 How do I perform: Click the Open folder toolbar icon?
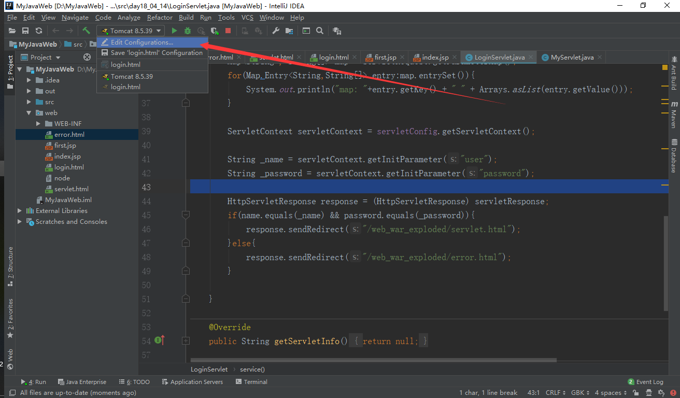pyautogui.click(x=12, y=31)
